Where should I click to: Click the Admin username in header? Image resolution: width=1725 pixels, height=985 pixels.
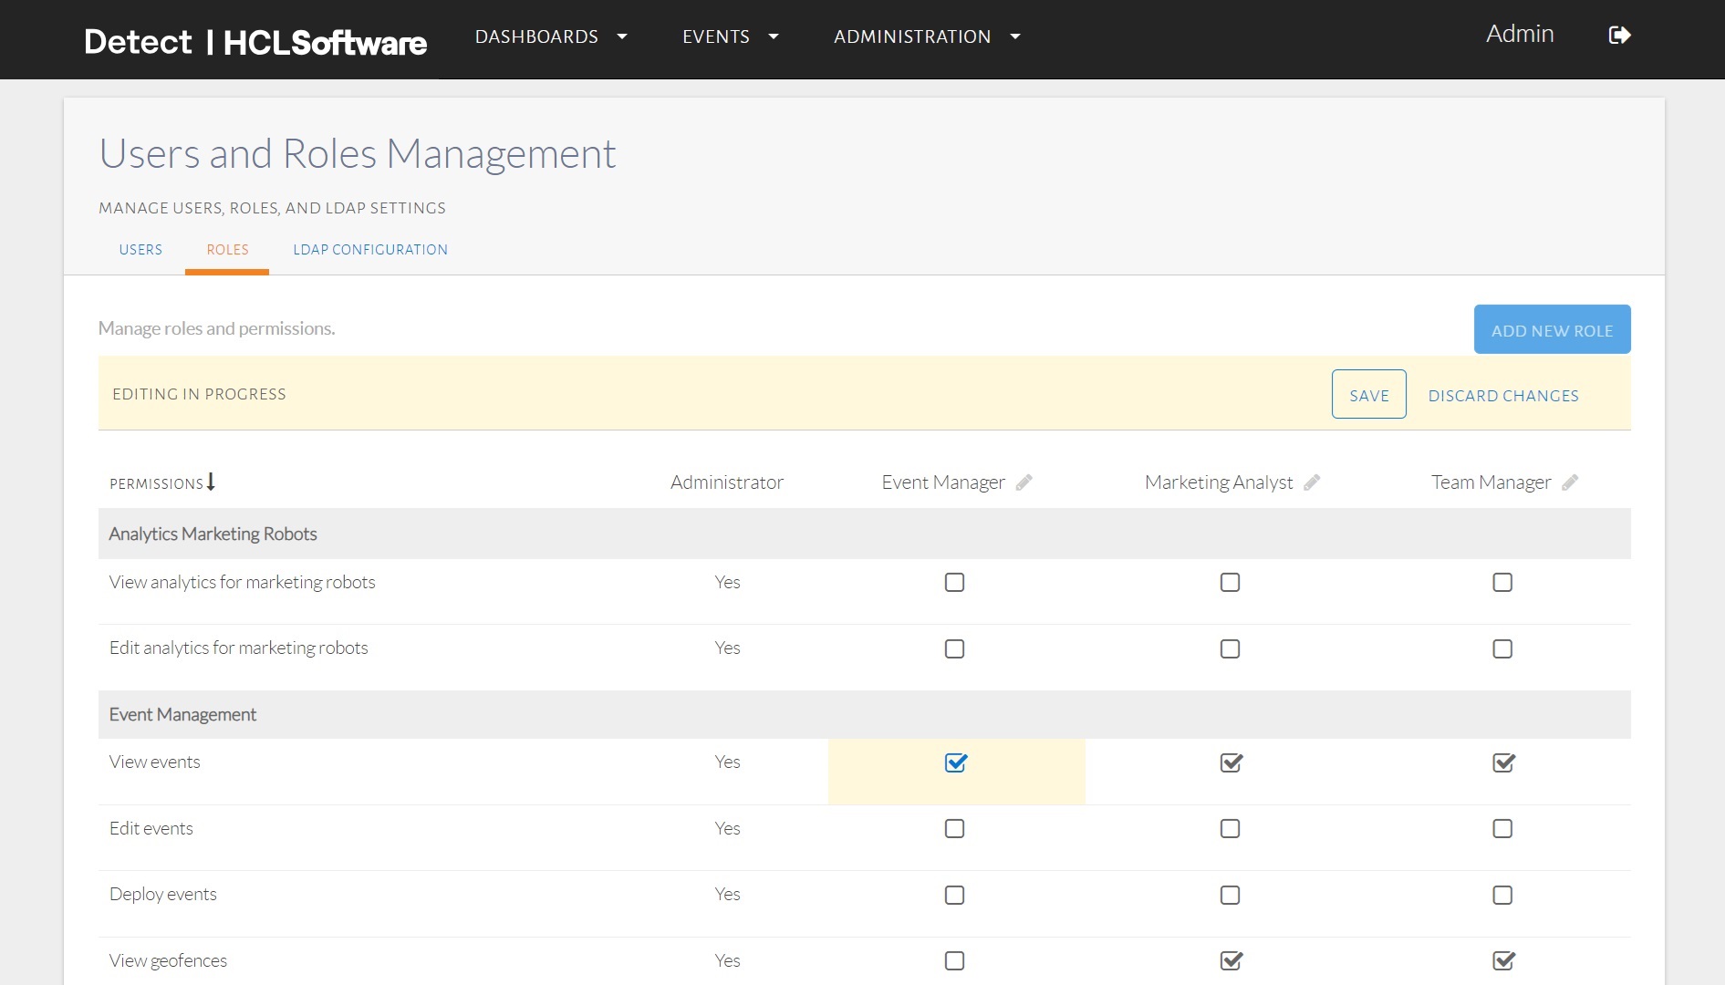[x=1519, y=34]
